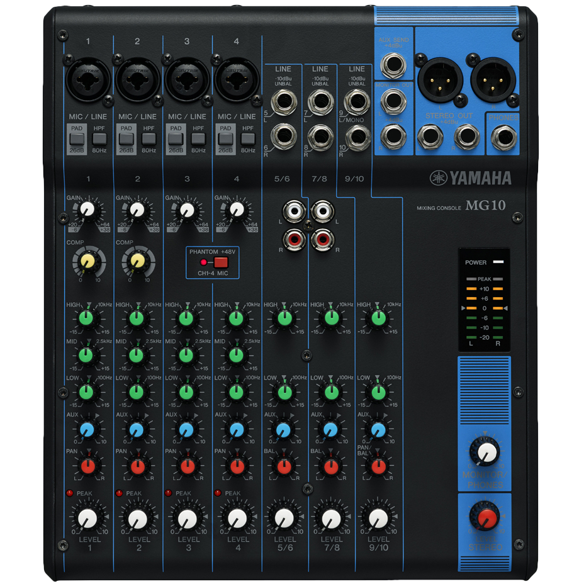584x584 pixels.
Task: Click the PHONES headphone jack
Action: pyautogui.click(x=503, y=137)
